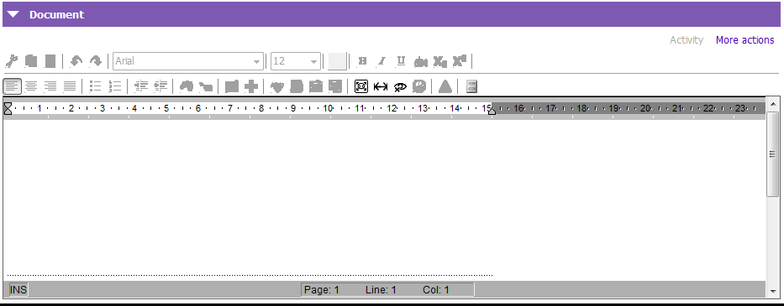Image resolution: width=784 pixels, height=306 pixels.
Task: Collapse the Document section triangle
Action: click(x=13, y=14)
